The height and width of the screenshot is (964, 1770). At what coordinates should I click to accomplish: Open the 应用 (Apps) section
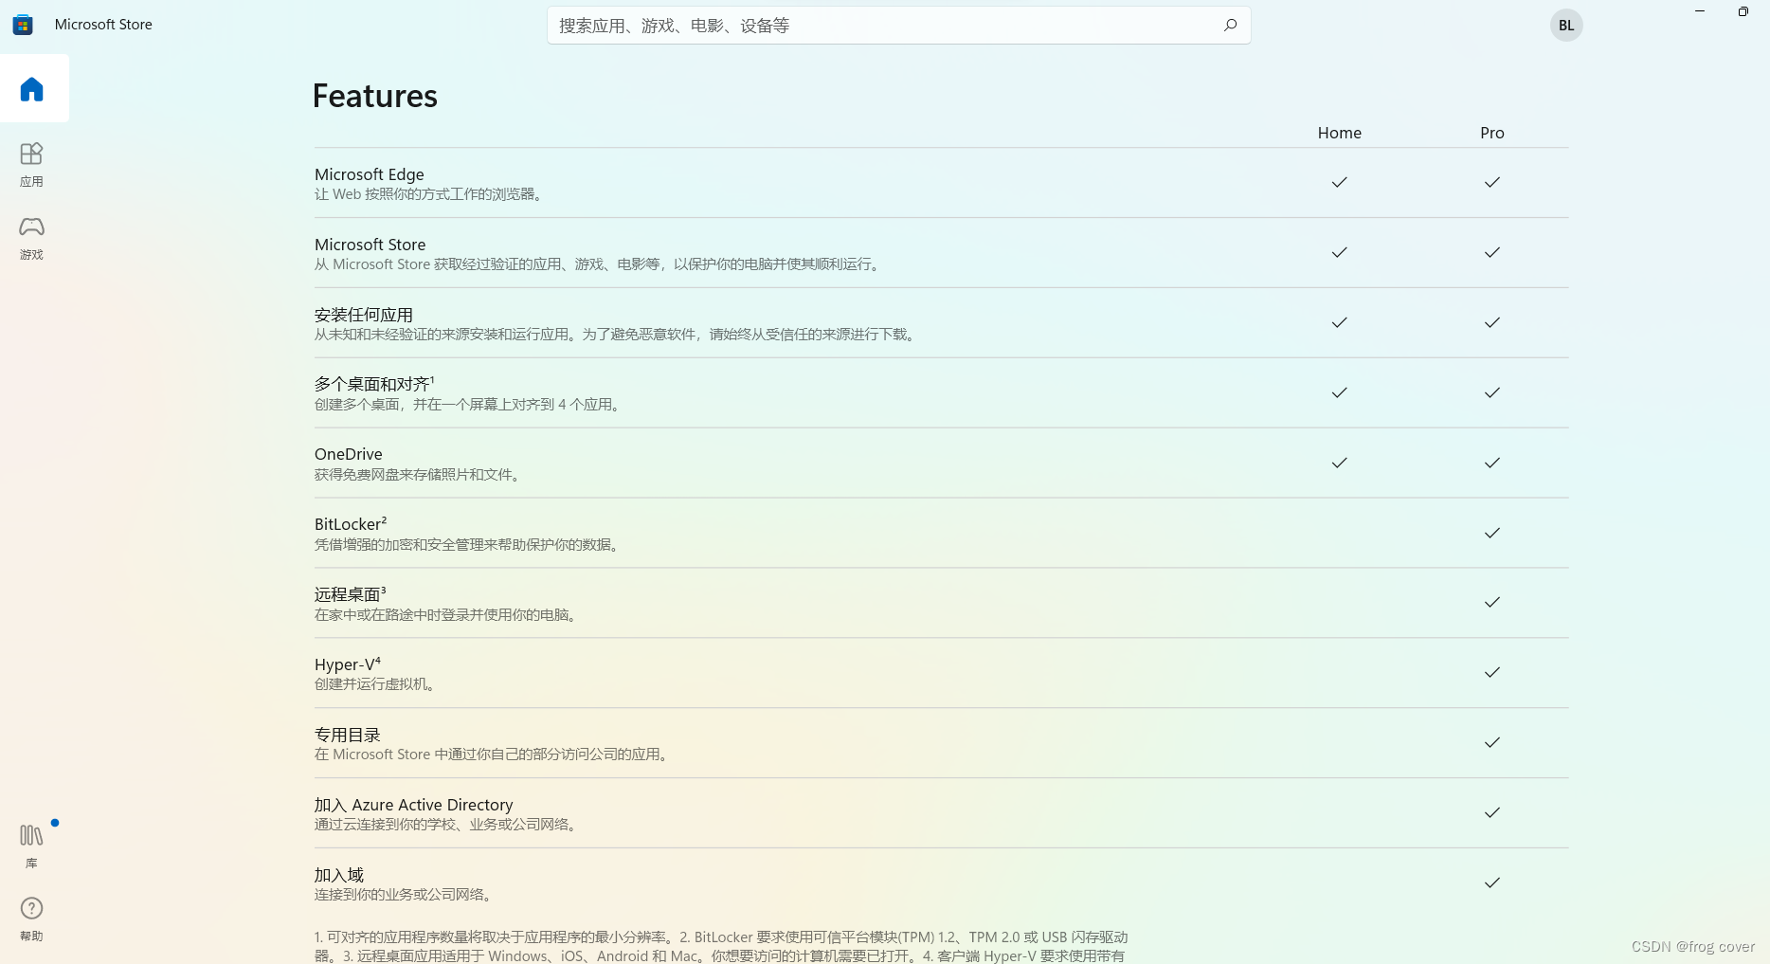32,165
